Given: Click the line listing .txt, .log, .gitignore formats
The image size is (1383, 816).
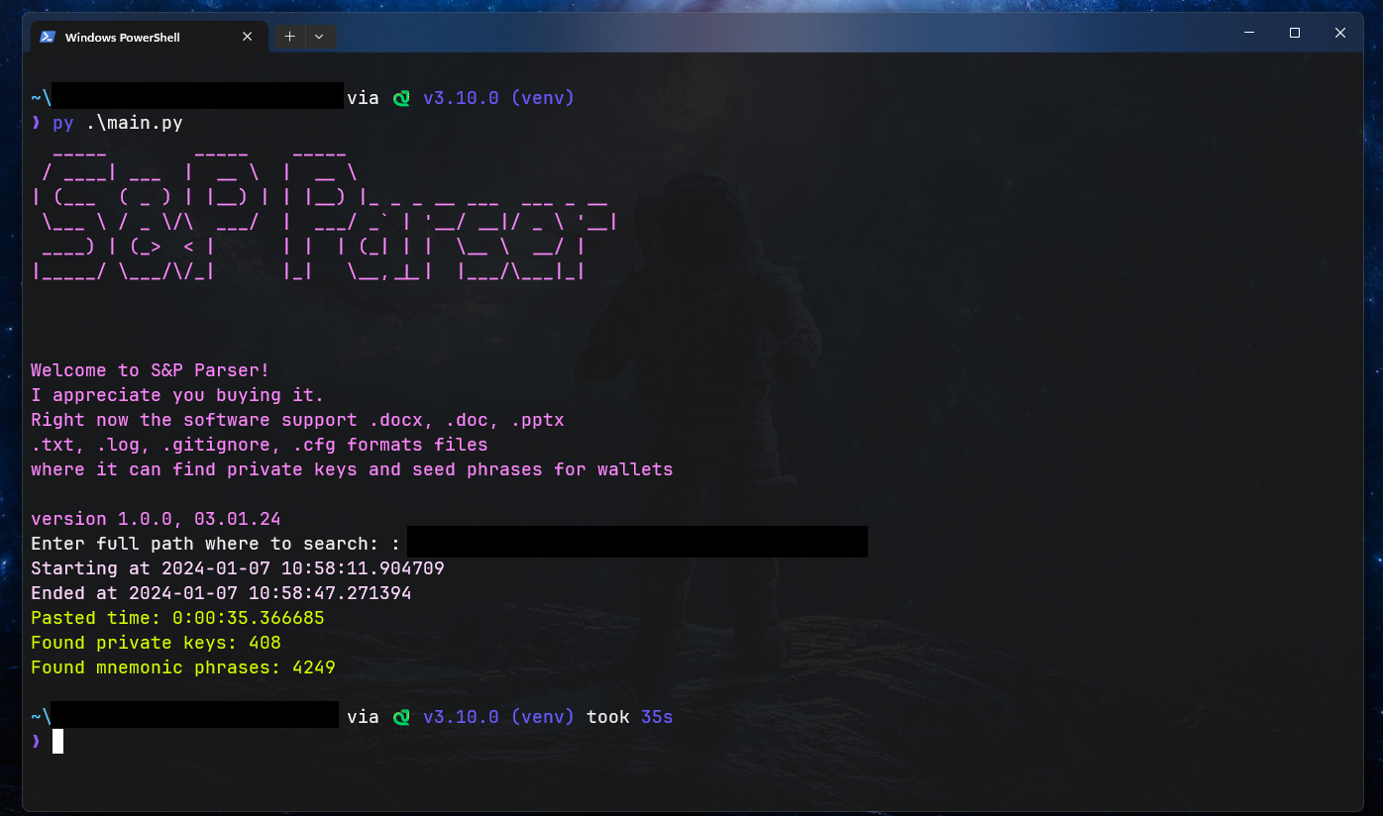Looking at the screenshot, I should click(x=260, y=445).
